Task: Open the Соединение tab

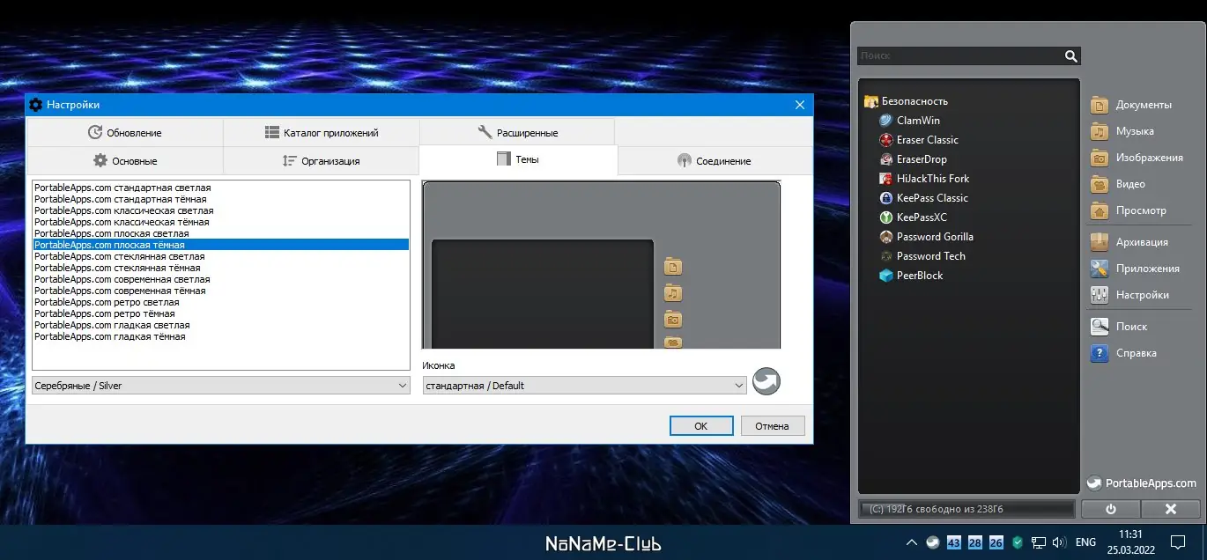Action: tap(715, 161)
